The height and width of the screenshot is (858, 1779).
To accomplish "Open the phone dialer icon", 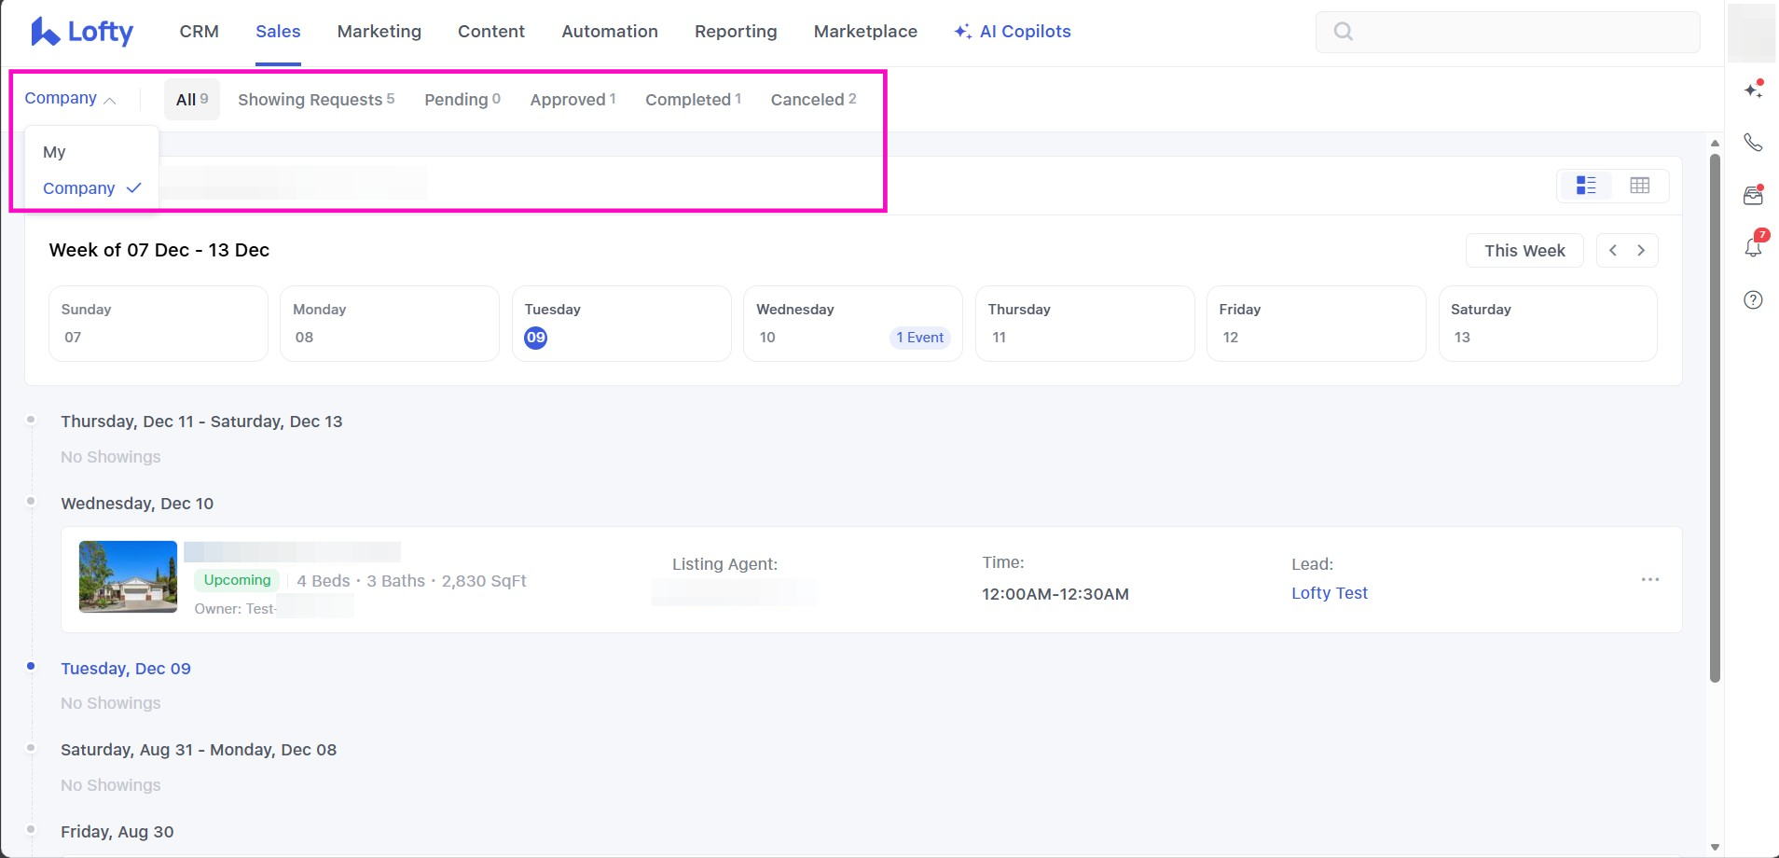I will 1753,143.
